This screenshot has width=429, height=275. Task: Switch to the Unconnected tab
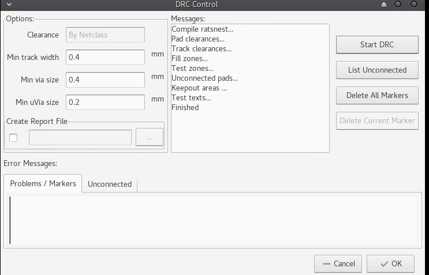click(x=110, y=184)
